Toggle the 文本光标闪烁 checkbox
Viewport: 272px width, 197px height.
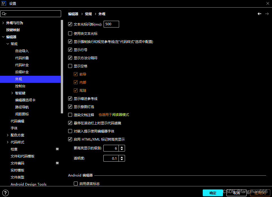[70, 24]
